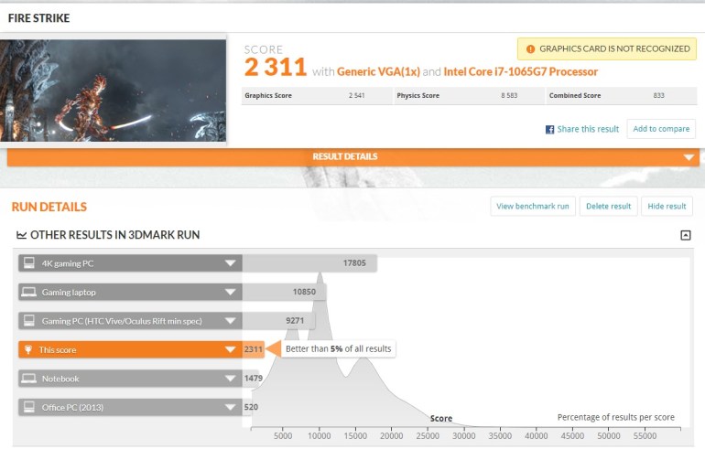
Task: Click the 4K gaming PC desktop icon
Action: (x=29, y=262)
